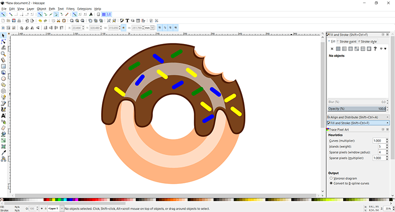Open the Extensions menu
This screenshot has height=212, width=395.
[84, 9]
